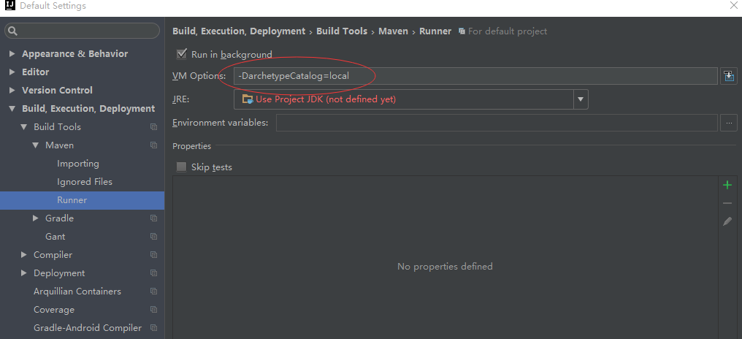The height and width of the screenshot is (339, 742).
Task: Focus the settings search field
Action: [82, 31]
